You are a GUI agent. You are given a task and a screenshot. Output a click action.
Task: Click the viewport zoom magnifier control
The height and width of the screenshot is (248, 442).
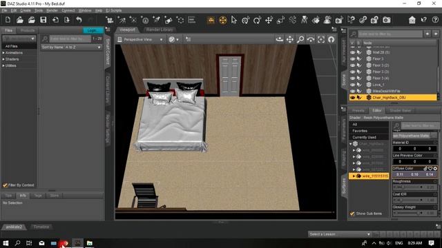click(x=300, y=39)
